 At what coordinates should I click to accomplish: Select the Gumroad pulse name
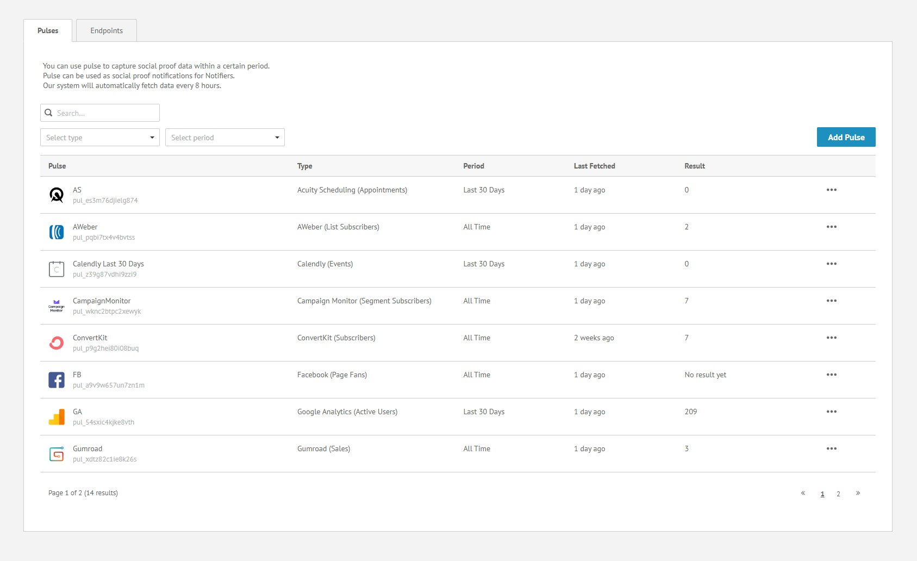click(x=88, y=448)
